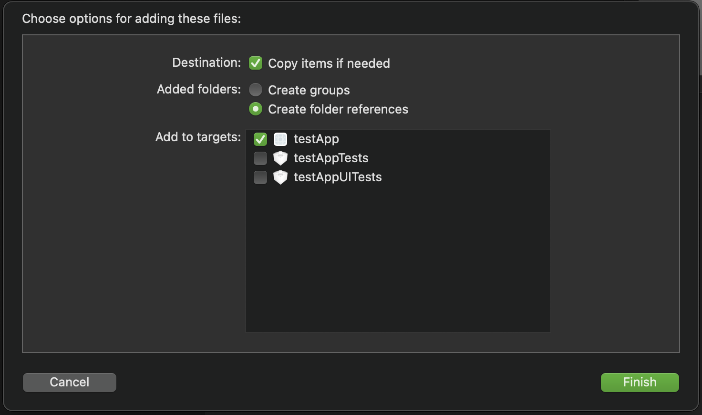702x415 pixels.
Task: Click the Cancel button
Action: click(x=70, y=382)
